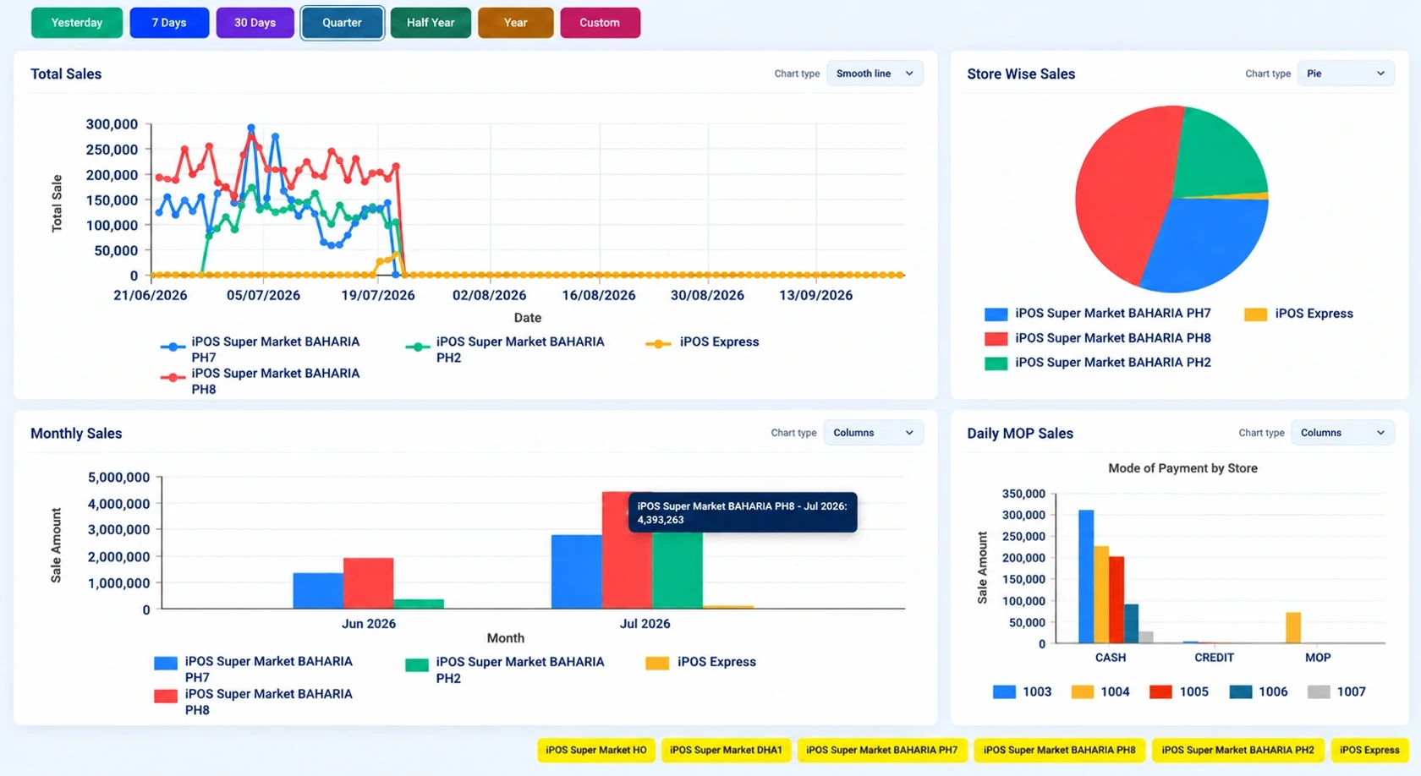This screenshot has height=776, width=1421.
Task: Toggle the 1005 legend entry
Action: (x=1179, y=691)
